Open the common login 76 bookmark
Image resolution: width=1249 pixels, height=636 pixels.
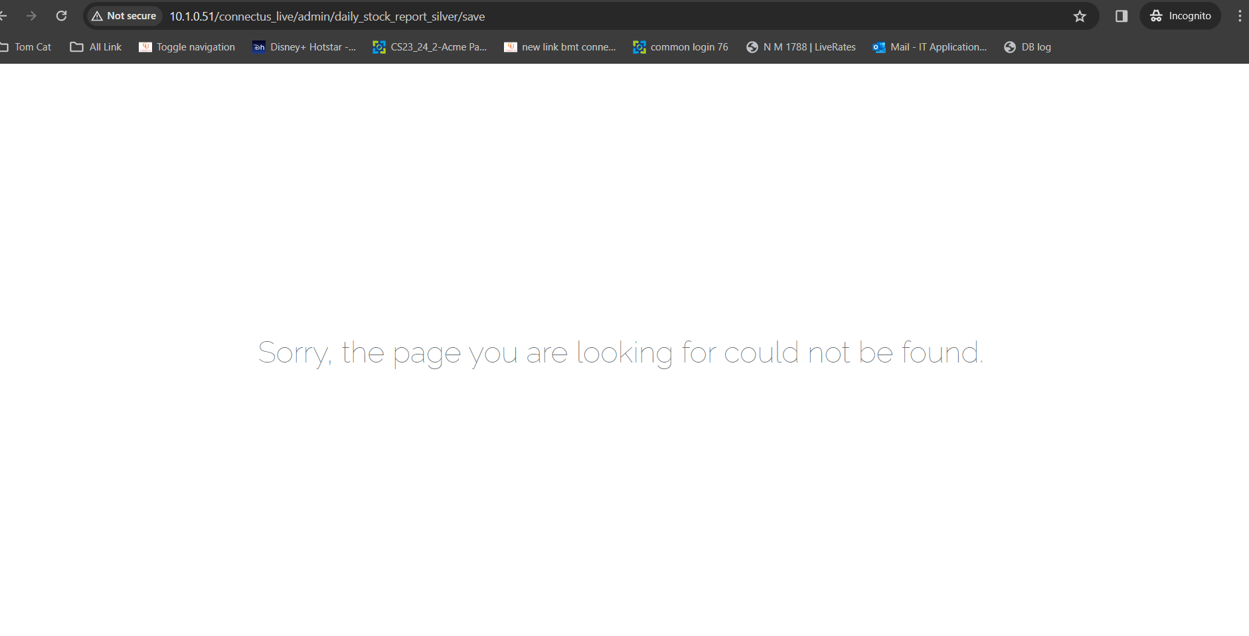(x=681, y=47)
